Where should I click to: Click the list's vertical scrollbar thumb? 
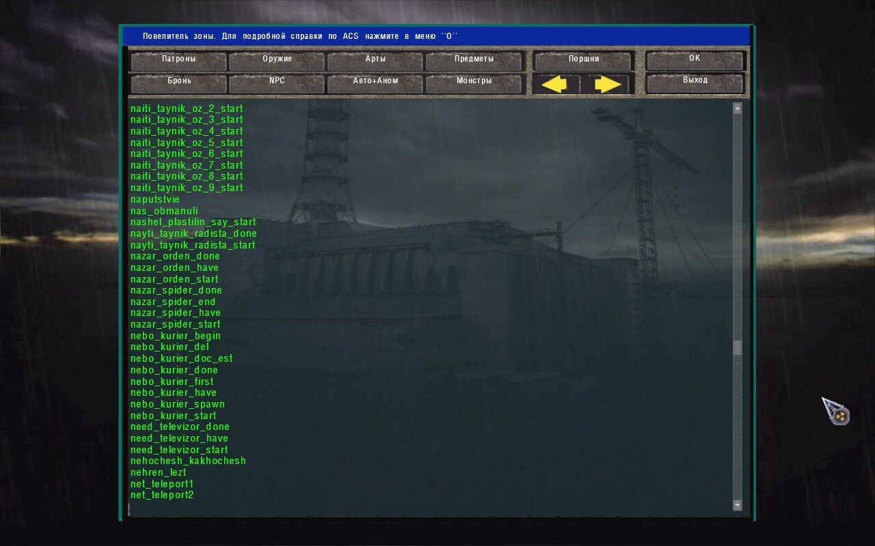(x=737, y=347)
